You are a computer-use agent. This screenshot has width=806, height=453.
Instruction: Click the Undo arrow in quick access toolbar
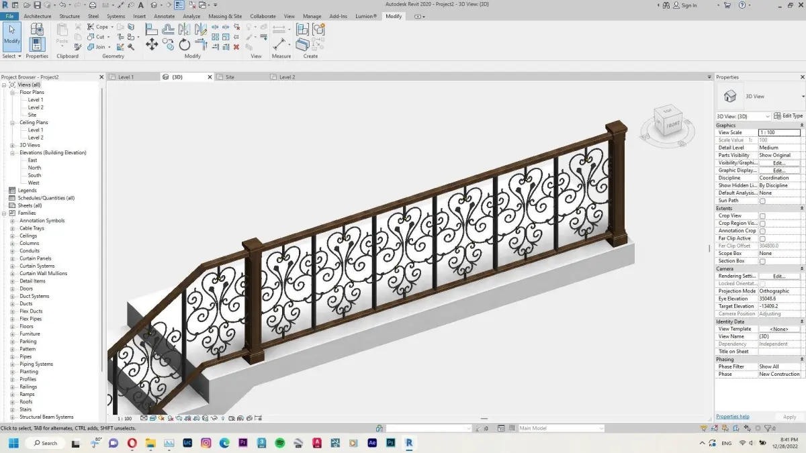pos(61,5)
